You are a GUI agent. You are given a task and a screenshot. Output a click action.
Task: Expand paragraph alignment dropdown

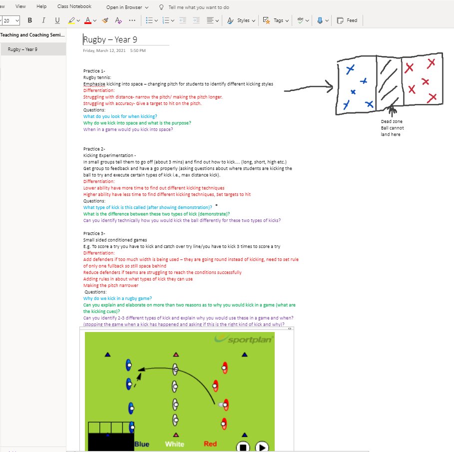click(x=217, y=20)
